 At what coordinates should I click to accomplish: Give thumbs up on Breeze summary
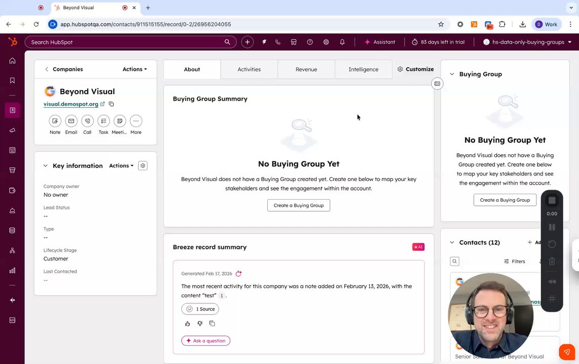click(x=188, y=324)
